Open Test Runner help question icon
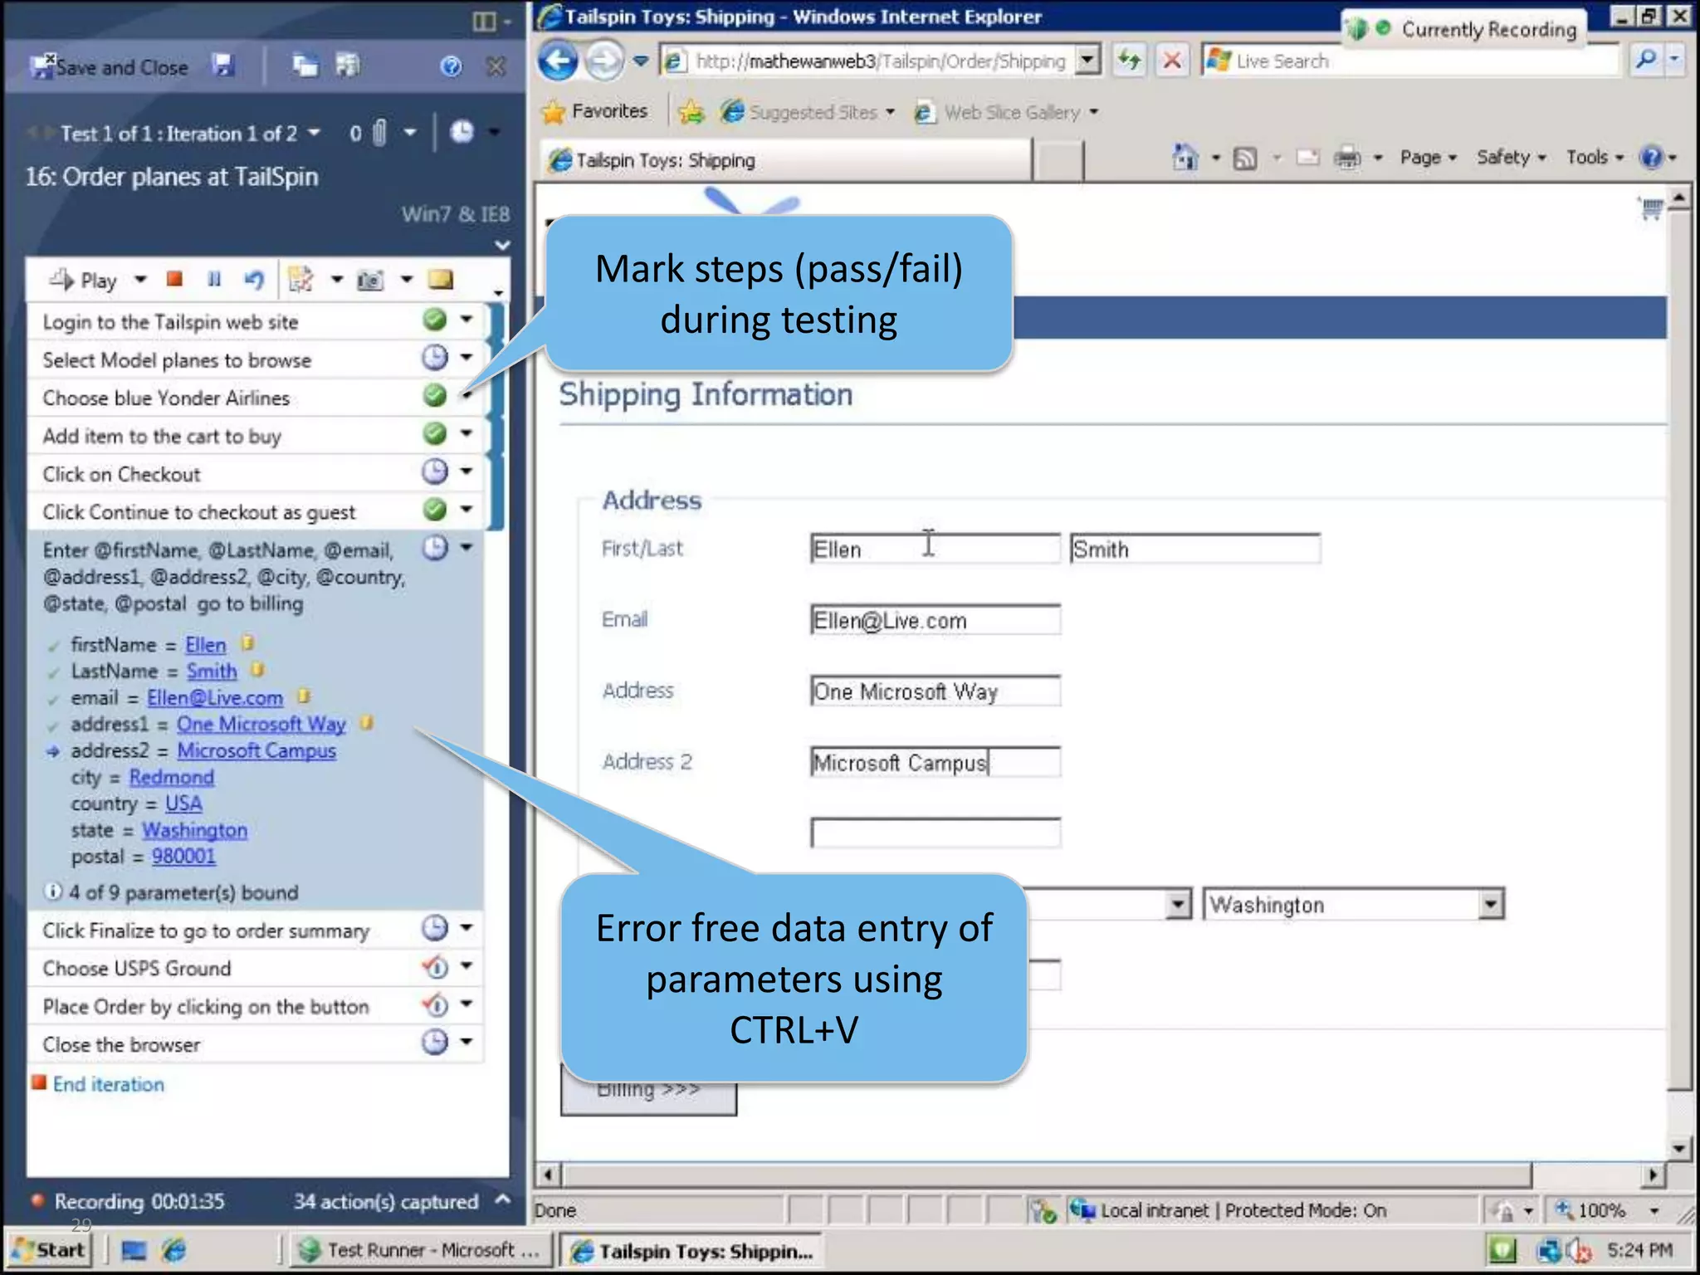 pyautogui.click(x=451, y=66)
